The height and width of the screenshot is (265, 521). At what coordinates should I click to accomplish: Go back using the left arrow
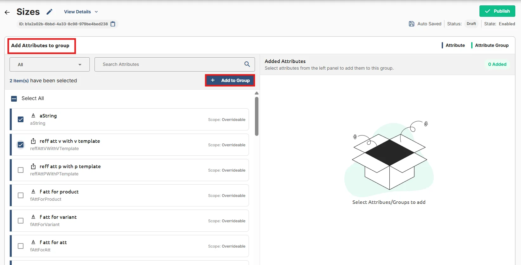(7, 12)
